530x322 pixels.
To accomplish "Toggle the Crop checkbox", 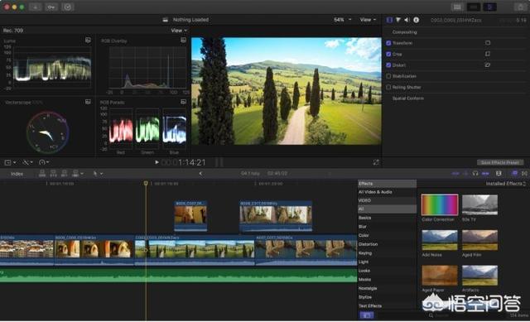I will click(x=388, y=54).
